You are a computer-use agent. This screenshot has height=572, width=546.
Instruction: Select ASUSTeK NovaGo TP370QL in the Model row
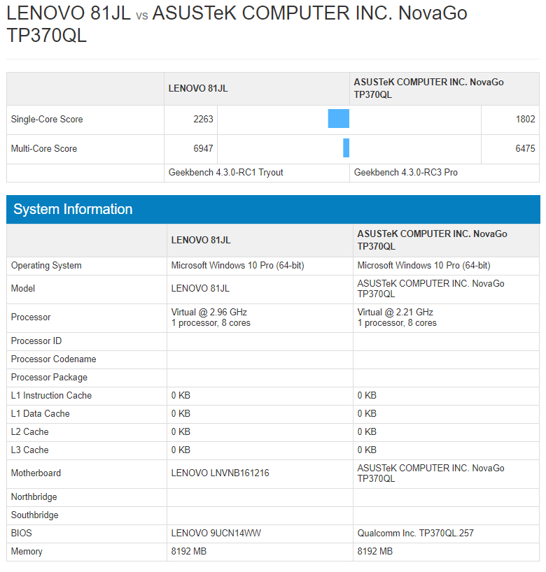click(430, 289)
